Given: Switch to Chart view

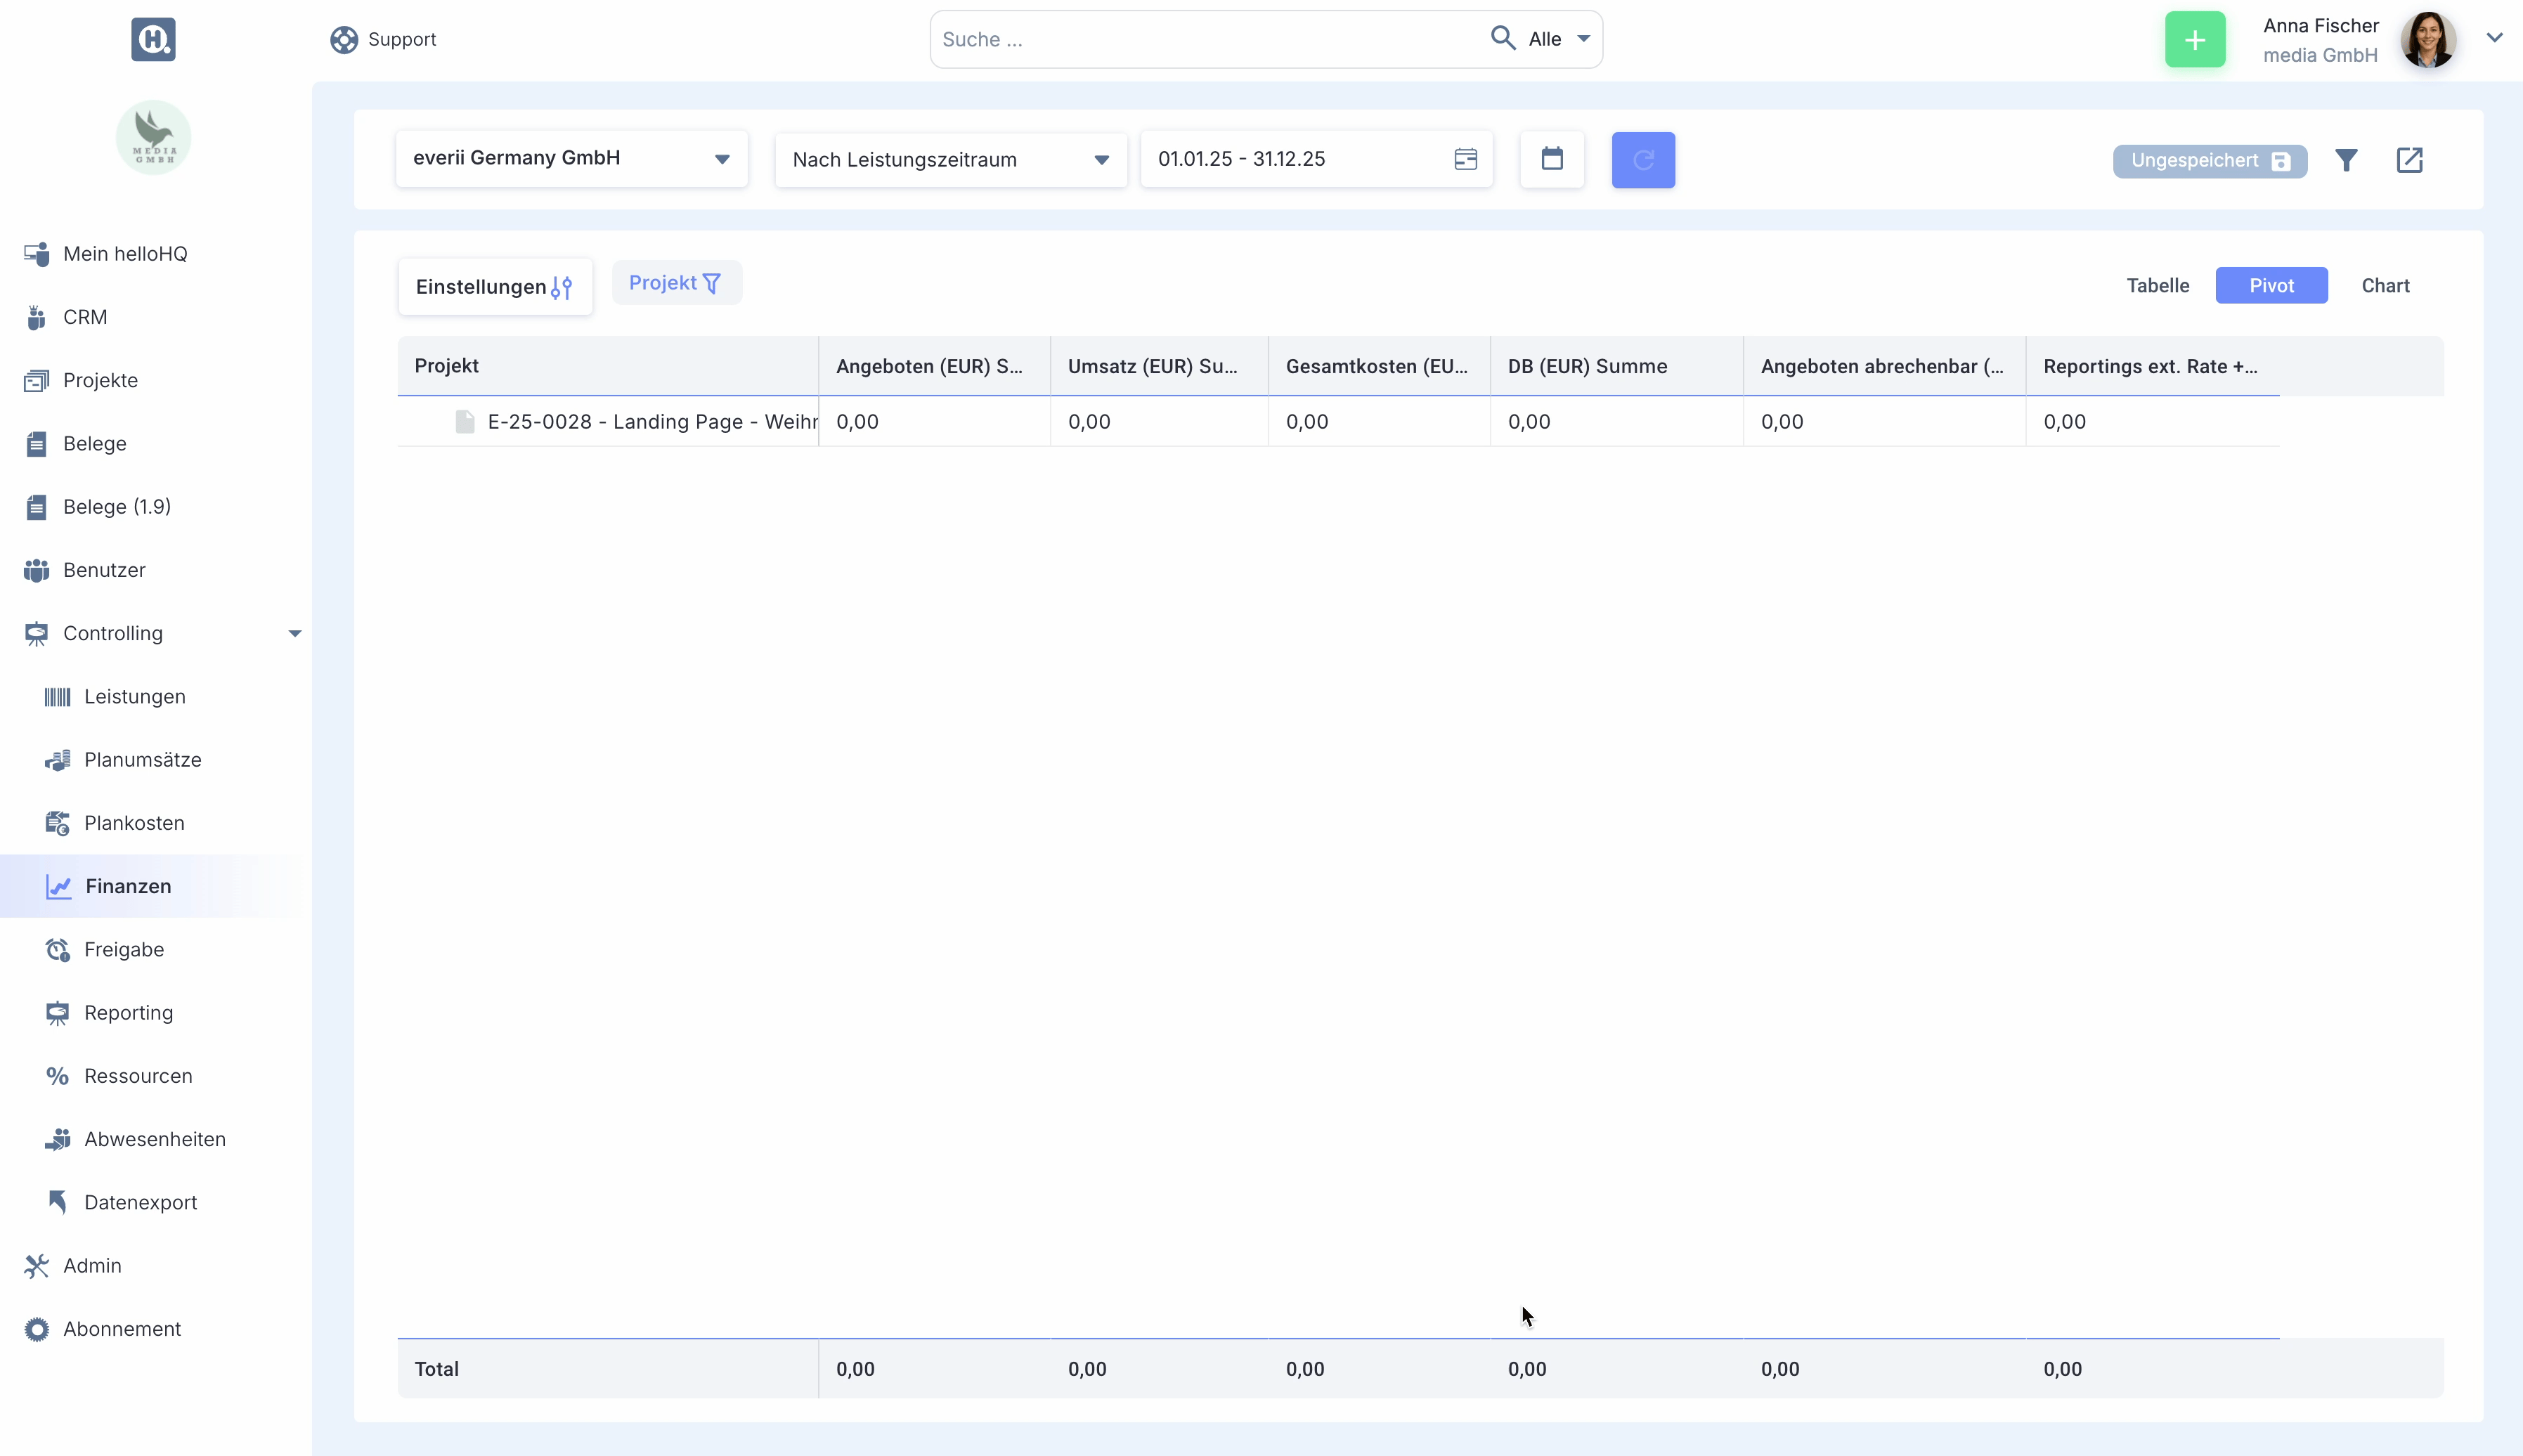Looking at the screenshot, I should click(x=2385, y=286).
